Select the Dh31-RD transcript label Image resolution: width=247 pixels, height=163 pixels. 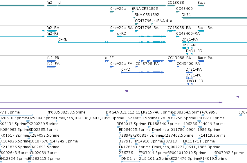(194, 51)
